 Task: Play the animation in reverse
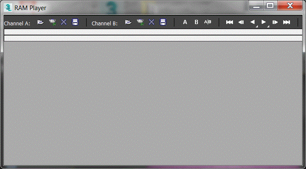[252, 22]
